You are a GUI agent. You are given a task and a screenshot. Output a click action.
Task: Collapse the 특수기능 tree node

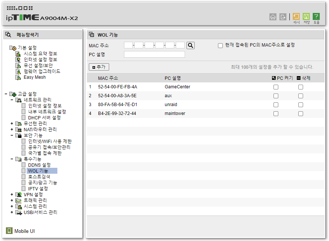(x=12, y=159)
